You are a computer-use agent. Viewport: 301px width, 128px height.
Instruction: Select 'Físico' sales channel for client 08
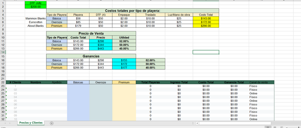261,112
